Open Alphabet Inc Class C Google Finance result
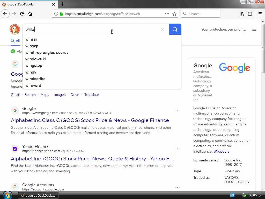 pyautogui.click(x=90, y=120)
